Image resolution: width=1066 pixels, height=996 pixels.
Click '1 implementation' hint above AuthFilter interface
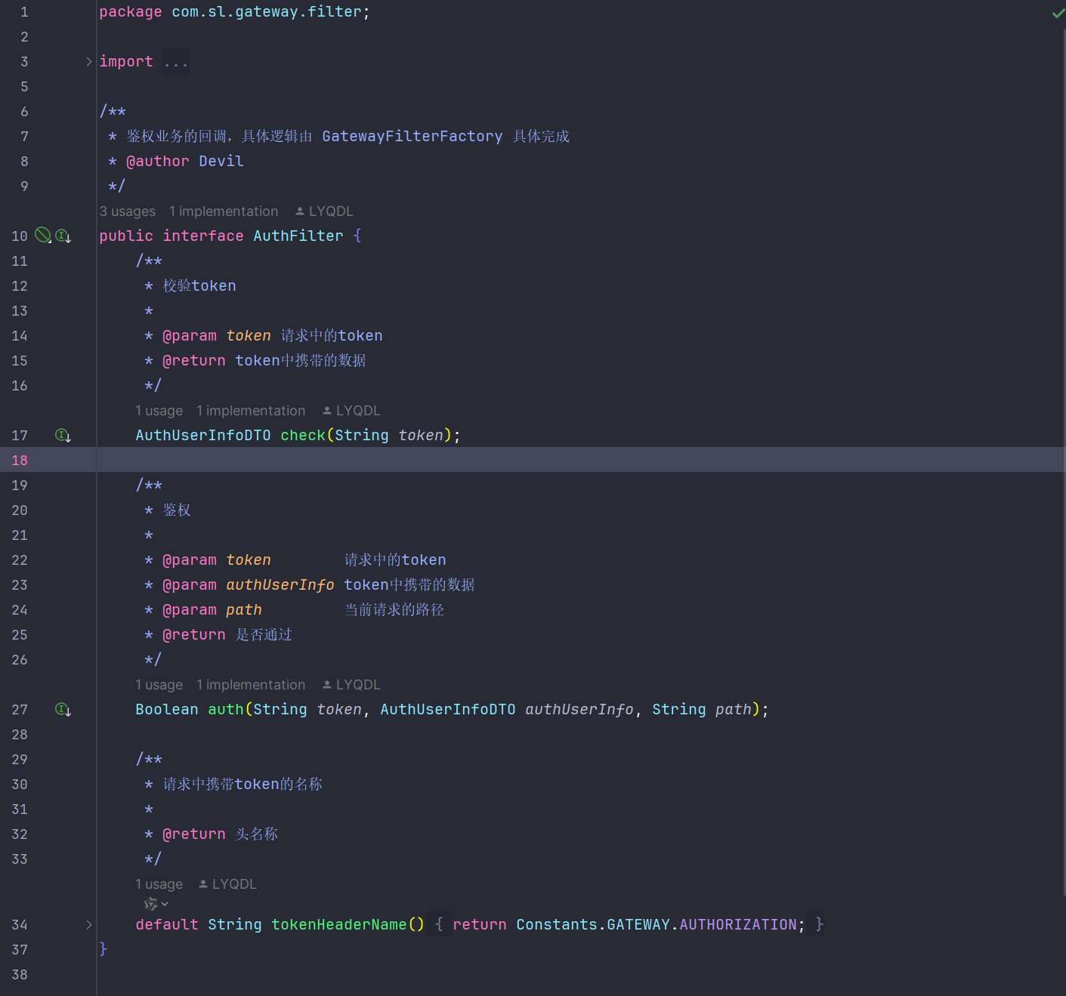[x=224, y=211]
